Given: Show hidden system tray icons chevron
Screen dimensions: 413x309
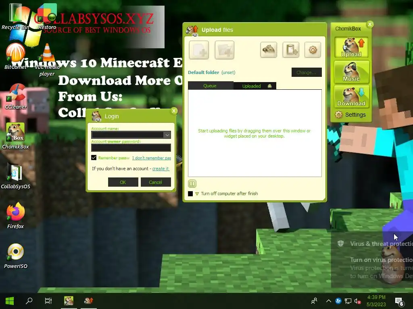Looking at the screenshot, I should [x=328, y=301].
